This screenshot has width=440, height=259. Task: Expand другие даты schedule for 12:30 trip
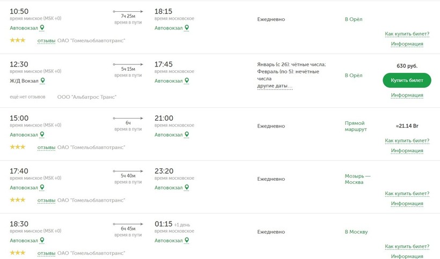(x=275, y=86)
